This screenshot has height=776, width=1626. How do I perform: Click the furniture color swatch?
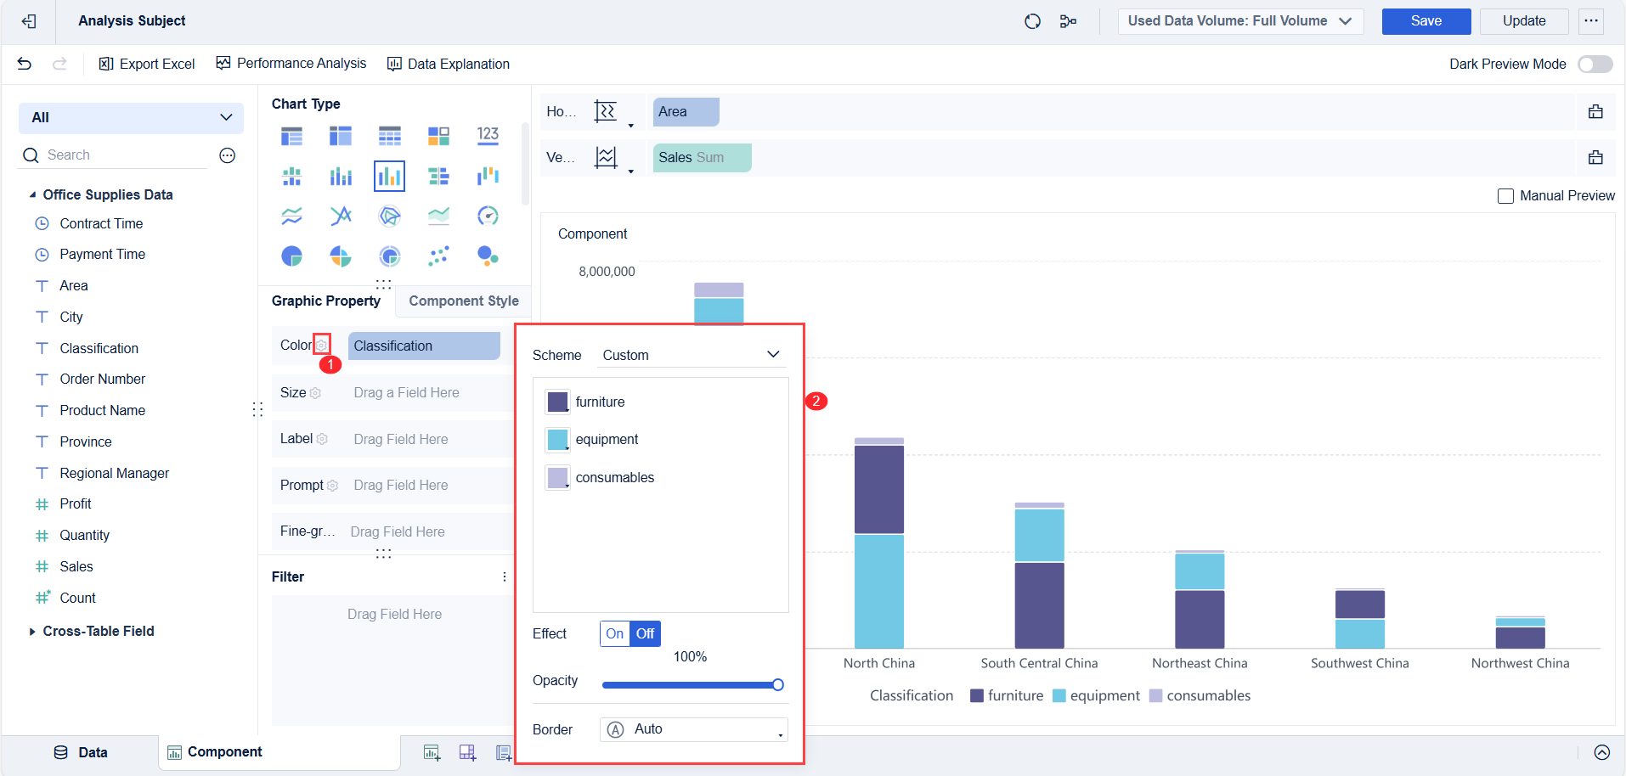coord(557,402)
